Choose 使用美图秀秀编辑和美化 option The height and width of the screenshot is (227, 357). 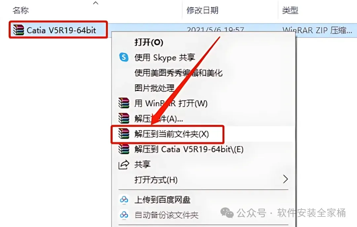click(178, 73)
